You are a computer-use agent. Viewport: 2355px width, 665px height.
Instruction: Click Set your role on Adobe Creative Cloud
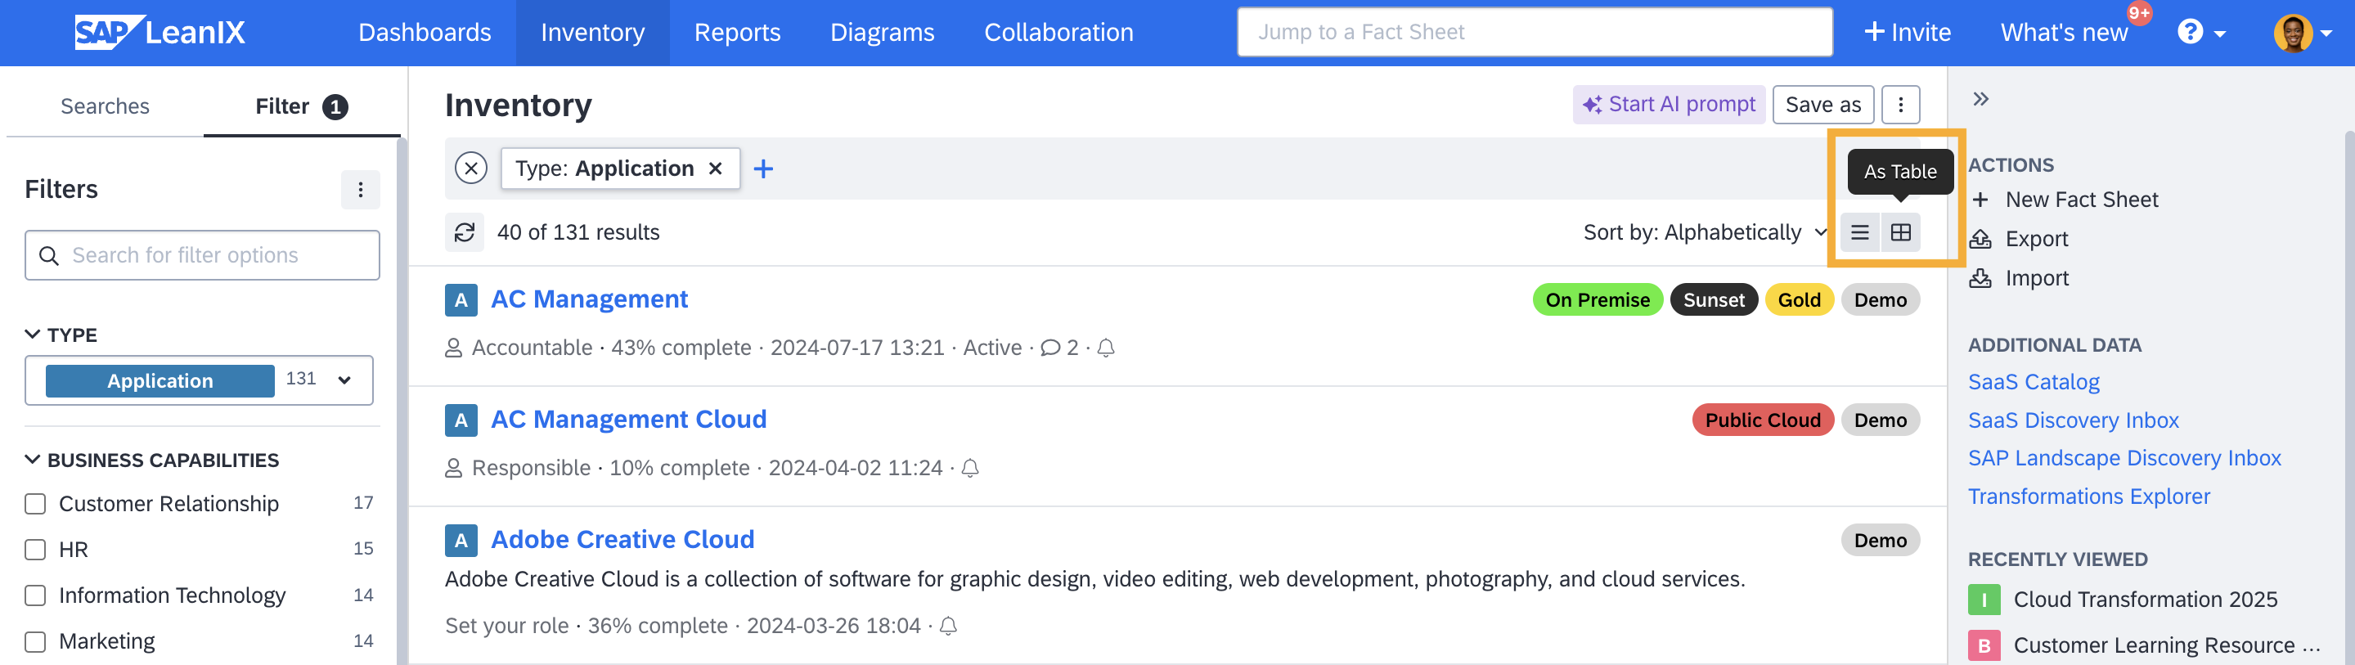[x=506, y=626]
